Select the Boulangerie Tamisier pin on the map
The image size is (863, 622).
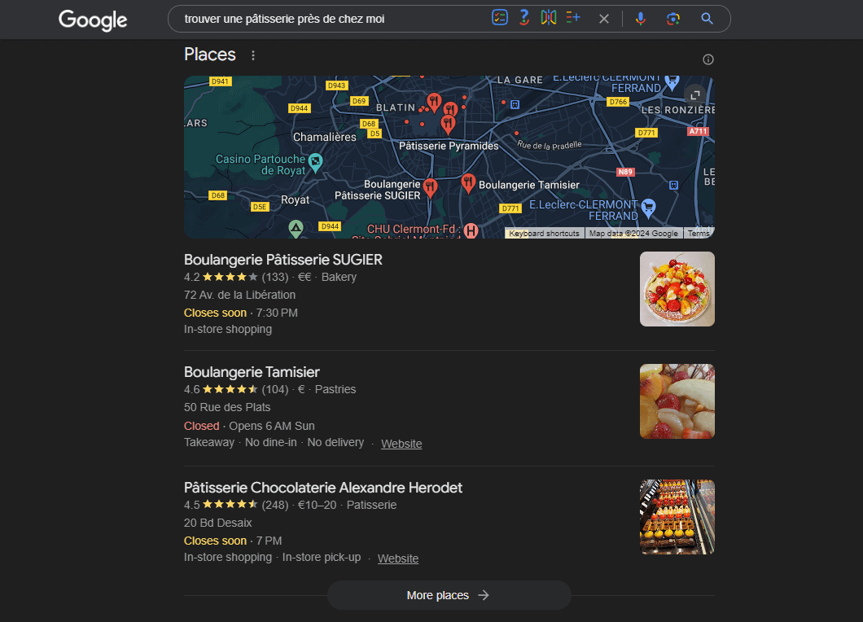click(x=468, y=182)
